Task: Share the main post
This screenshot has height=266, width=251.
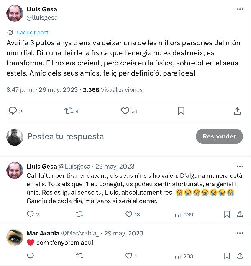Action: coord(237,111)
